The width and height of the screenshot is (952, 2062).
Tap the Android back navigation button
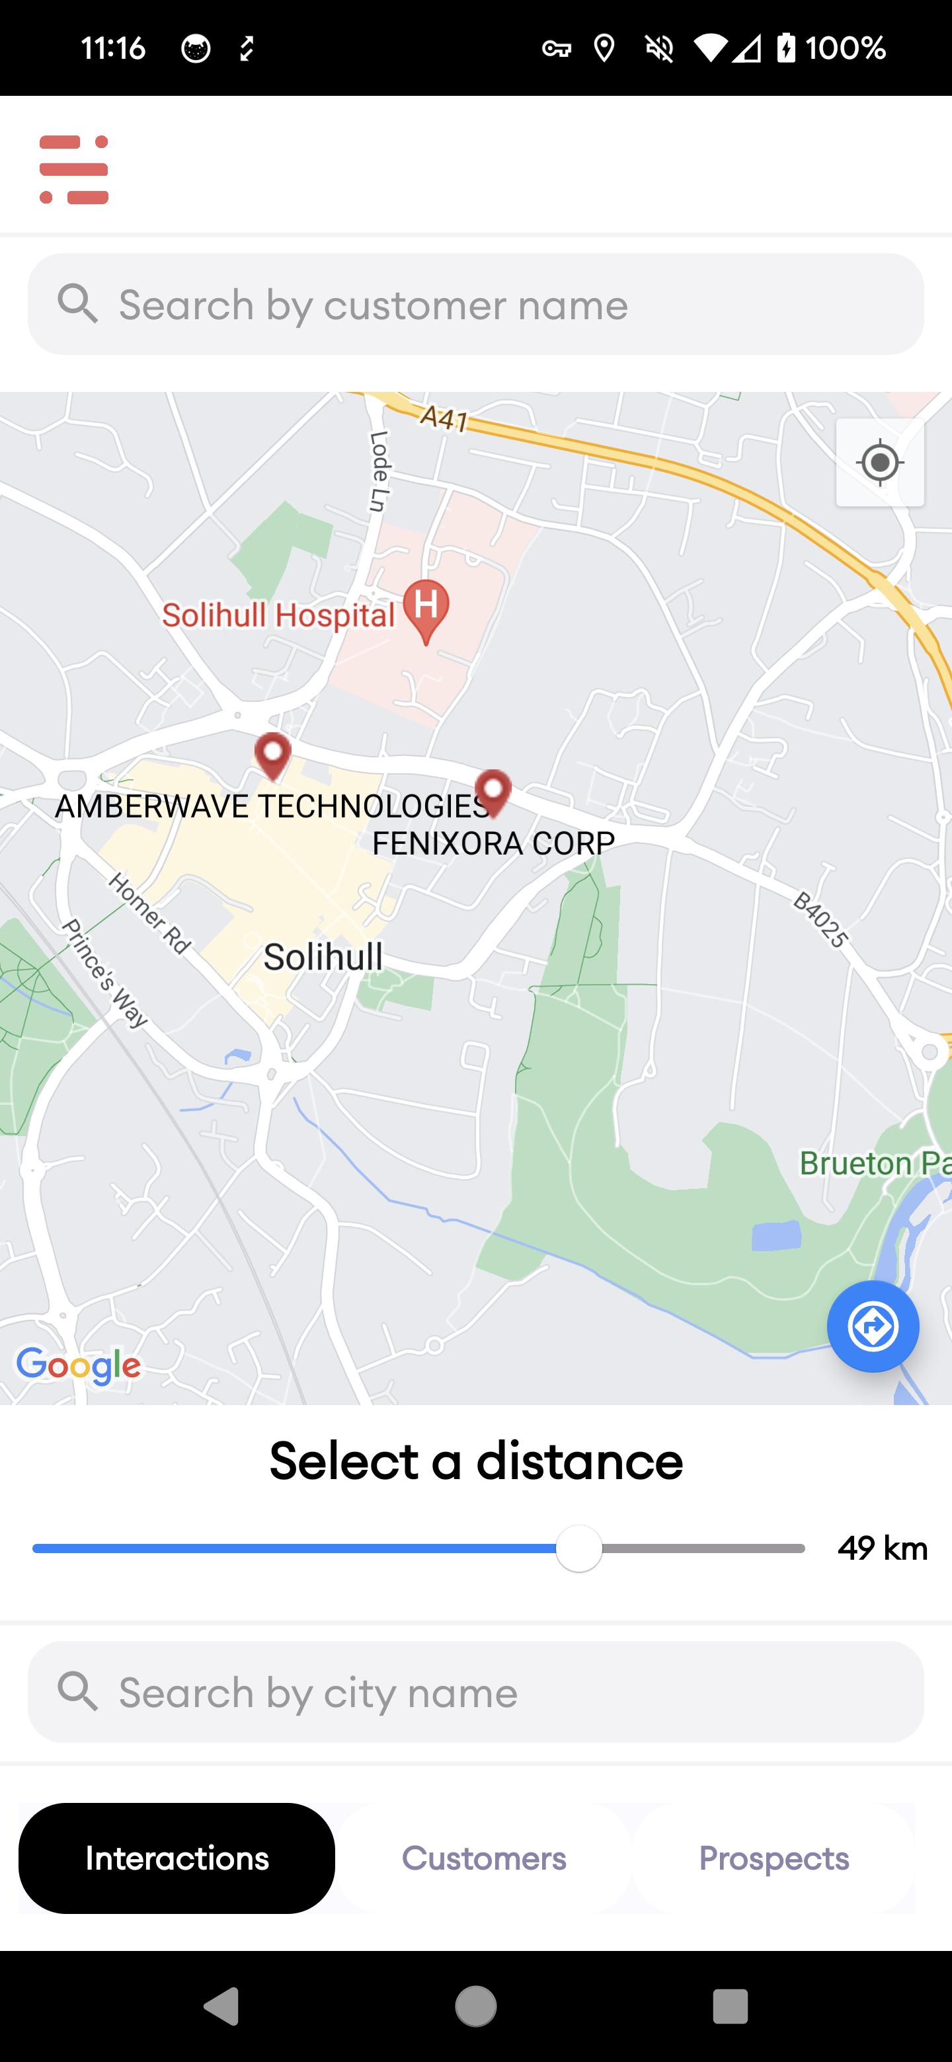coord(221,2006)
